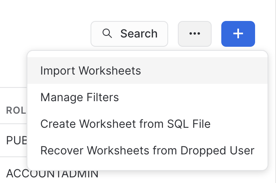Click the highlighted first dropdown option
276x183 pixels.
148,71
